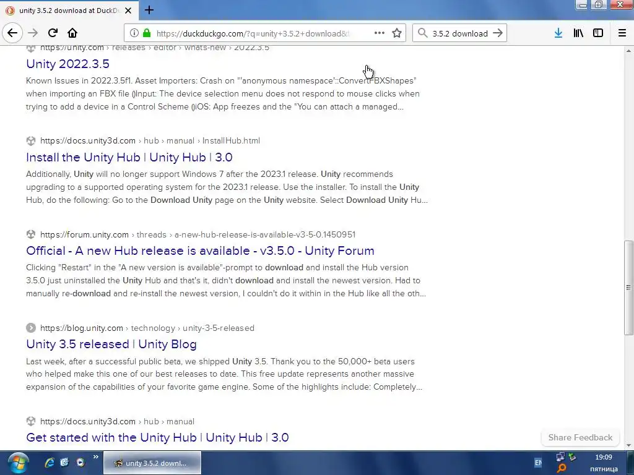Viewport: 634px width, 475px height.
Task: Open the 'Unity 2022.3.5' result link
Action: coord(67,64)
